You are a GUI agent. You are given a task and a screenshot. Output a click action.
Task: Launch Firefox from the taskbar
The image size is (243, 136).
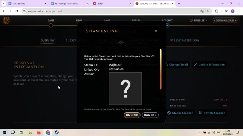[x=39, y=133]
